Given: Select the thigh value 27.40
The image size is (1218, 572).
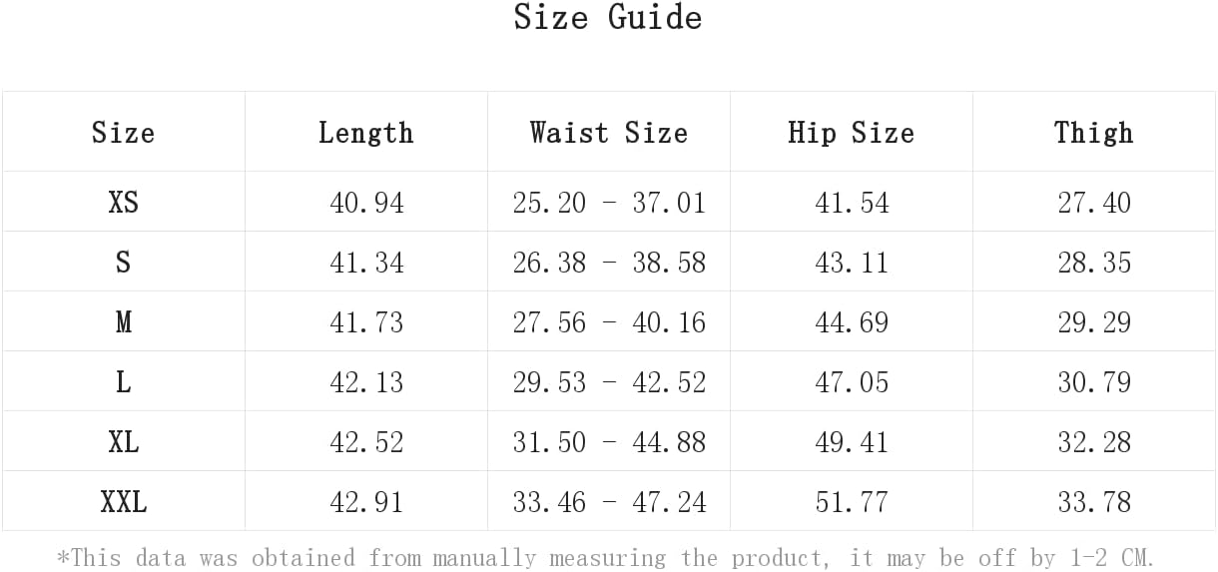Looking at the screenshot, I should (1094, 203).
